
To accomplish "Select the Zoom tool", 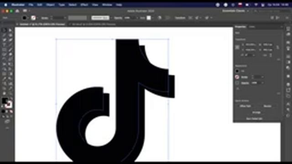I will coord(10,93).
